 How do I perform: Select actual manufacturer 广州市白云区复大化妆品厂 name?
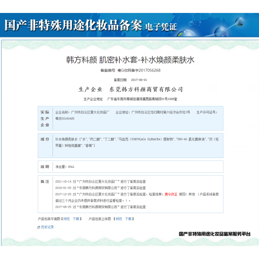(x=90, y=112)
